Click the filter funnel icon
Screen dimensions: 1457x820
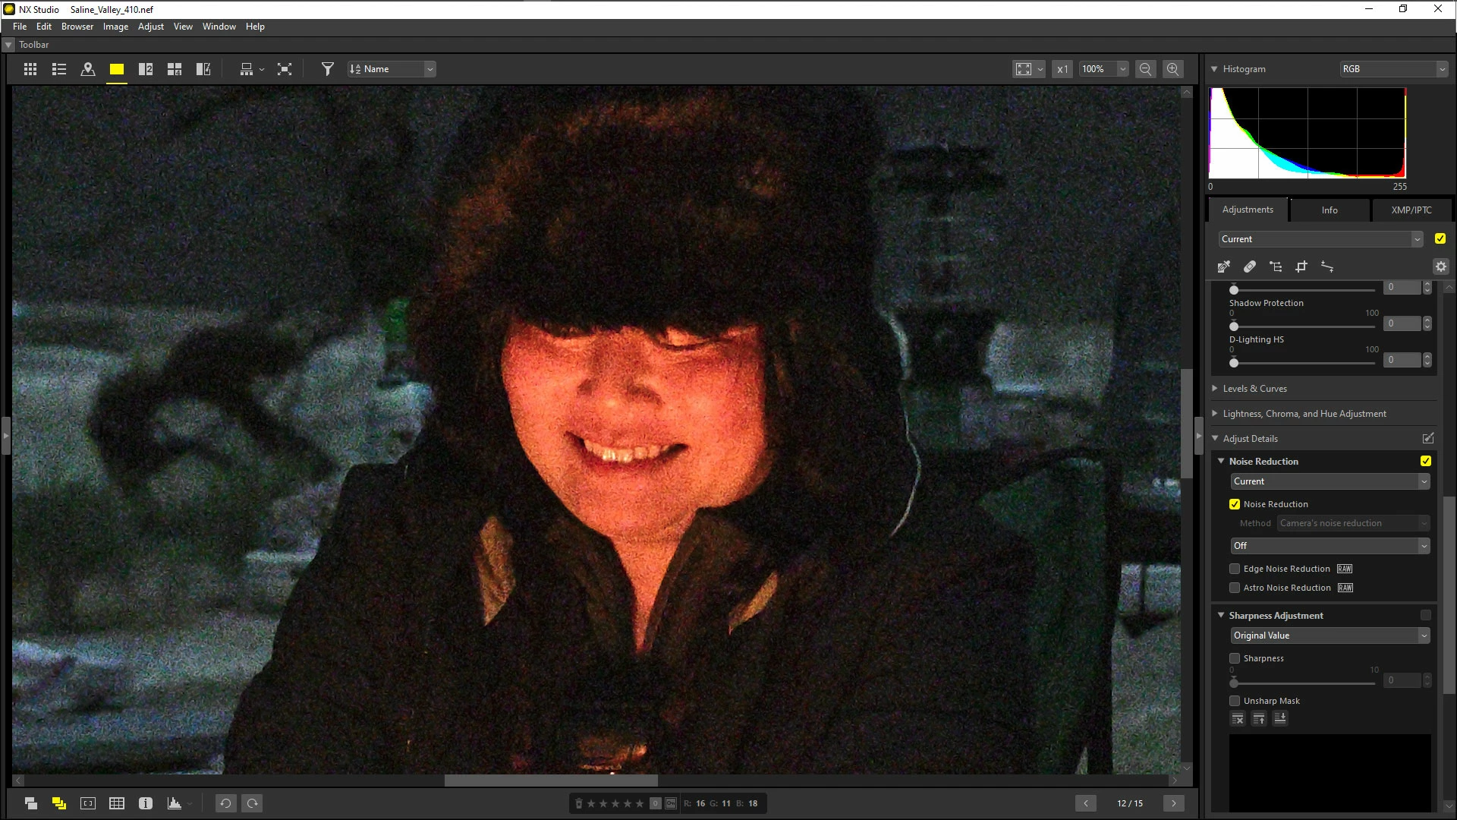tap(327, 69)
